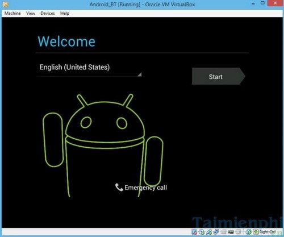The width and height of the screenshot is (284, 237).
Task: Open the Machine menu
Action: click(12, 13)
